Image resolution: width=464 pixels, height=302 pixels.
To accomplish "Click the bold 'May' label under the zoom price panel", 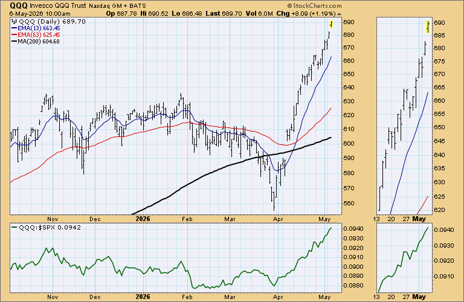I will coord(419,219).
